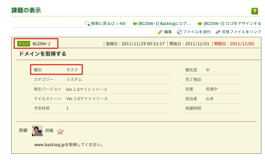Click the green left arrow for BGDSN-1
265x163 pixels.
(x=135, y=24)
